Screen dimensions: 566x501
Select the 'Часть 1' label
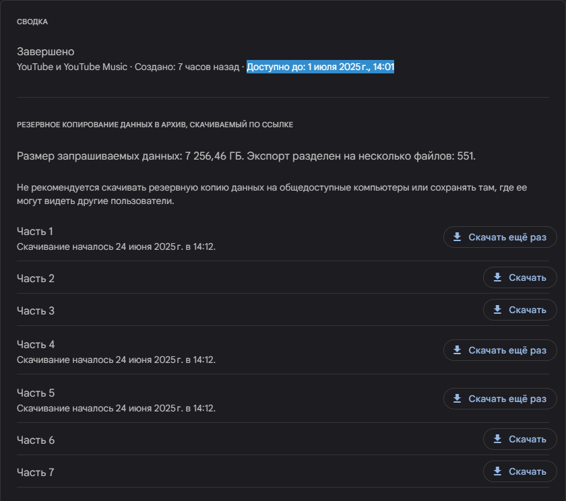[x=35, y=232]
